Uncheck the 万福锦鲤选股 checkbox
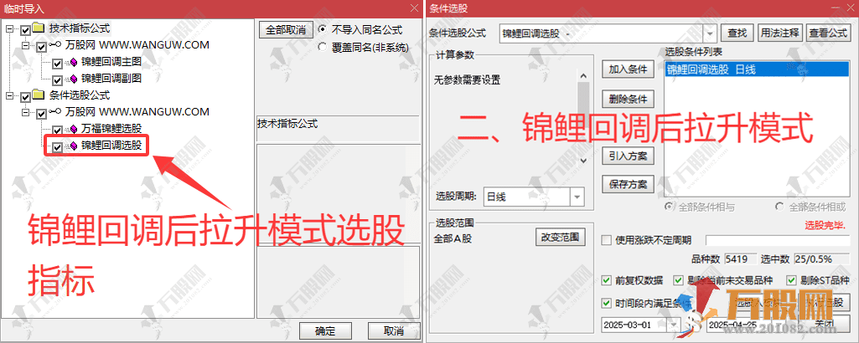The width and height of the screenshot is (859, 343). 58,131
